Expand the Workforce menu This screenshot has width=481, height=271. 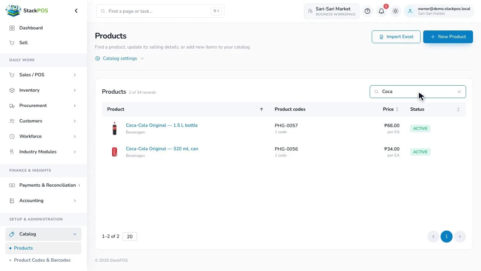tap(43, 137)
